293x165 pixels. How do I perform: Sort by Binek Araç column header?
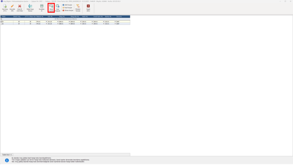pos(19,17)
